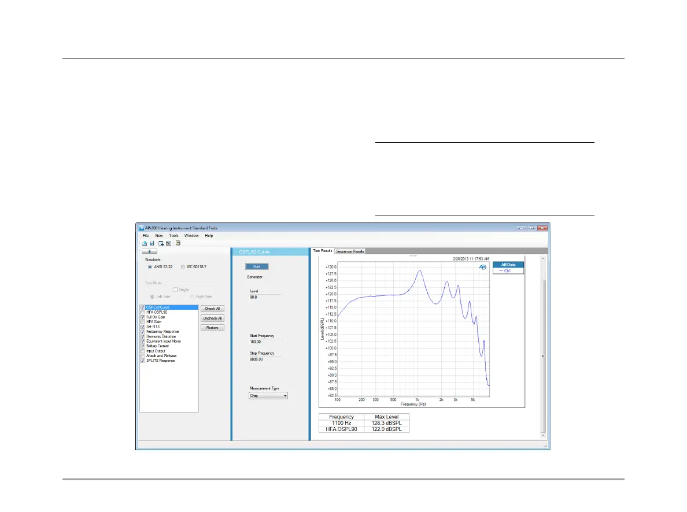Image resolution: width=687 pixels, height=512 pixels.
Task: Uncheck the Set RTS checkbox
Action: coord(143,327)
